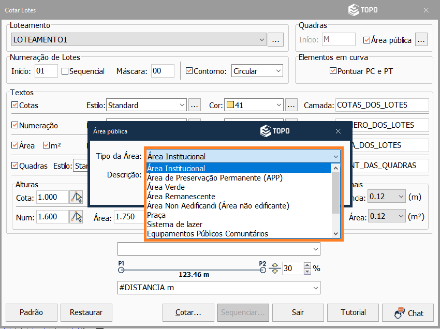The width and height of the screenshot is (440, 329).
Task: Choose Praça in the area type list
Action: pos(156,215)
